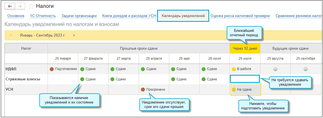The width and height of the screenshot is (323, 118).
Task: Open НДФЛ Сдано cell for 25 мая
Action: 184,69
